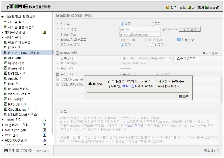Screen dimensions: 224x158
Task: Click the HTTP port field
Action: [x=138, y=40]
